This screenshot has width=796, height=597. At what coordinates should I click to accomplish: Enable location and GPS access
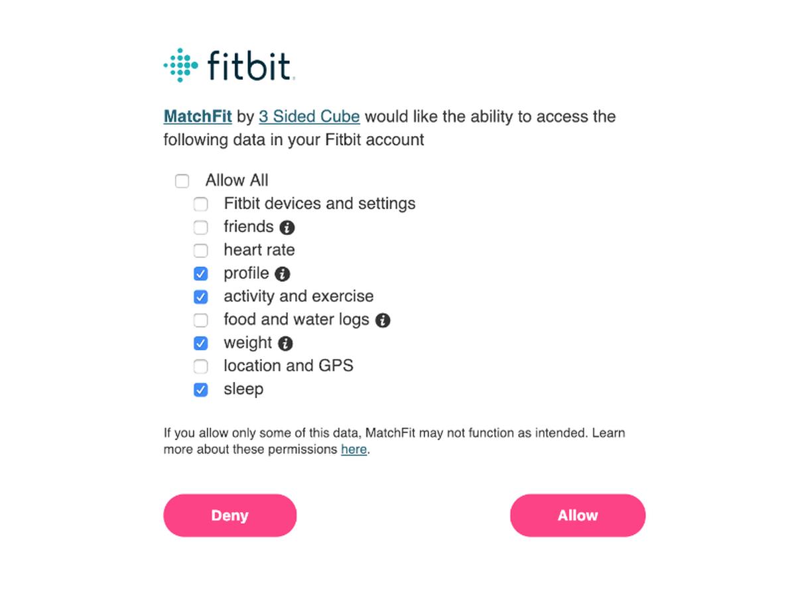pos(200,367)
